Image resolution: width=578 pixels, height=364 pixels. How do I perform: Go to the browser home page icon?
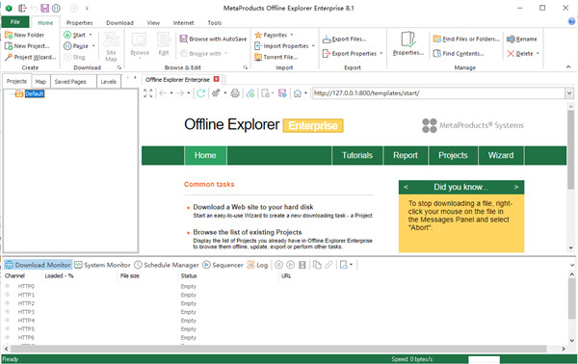click(297, 93)
